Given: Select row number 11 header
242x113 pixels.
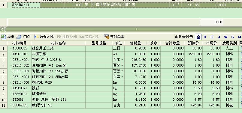Looking at the screenshot, I should click(x=4, y=106).
